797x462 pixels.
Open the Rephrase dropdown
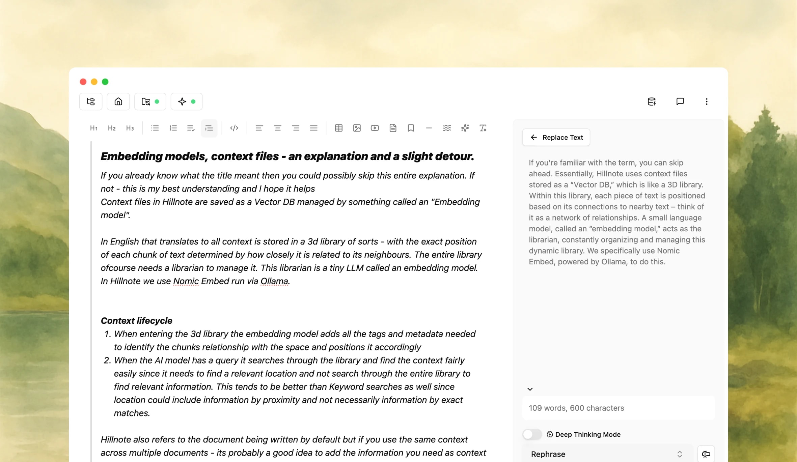(607, 454)
